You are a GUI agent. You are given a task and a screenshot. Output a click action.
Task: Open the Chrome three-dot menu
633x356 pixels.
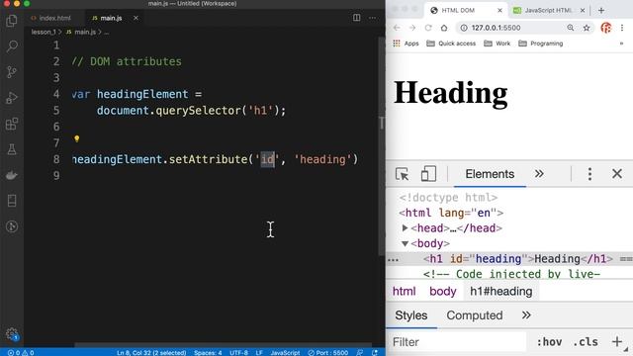622,28
